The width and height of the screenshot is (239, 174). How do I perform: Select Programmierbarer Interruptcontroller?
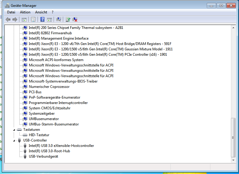tap(58, 103)
